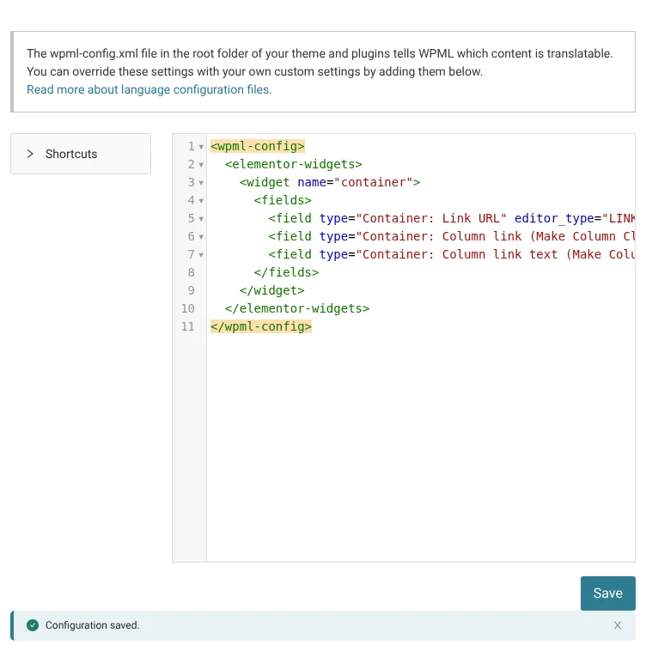Collapse line 3 widget fold arrow
The image size is (646, 651).
tap(201, 183)
